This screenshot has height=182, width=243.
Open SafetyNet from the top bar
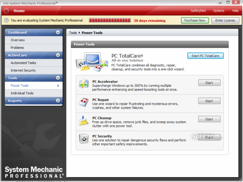point(198,11)
